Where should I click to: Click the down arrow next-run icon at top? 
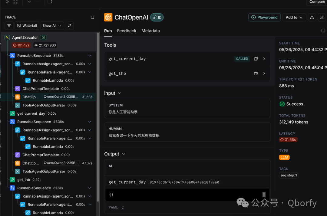pos(29,2)
